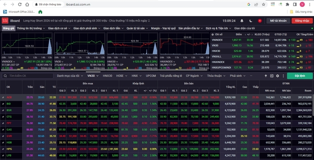314x160 pixels.
Task: Switch to the HNX30 tab
Action: [x=108, y=76]
